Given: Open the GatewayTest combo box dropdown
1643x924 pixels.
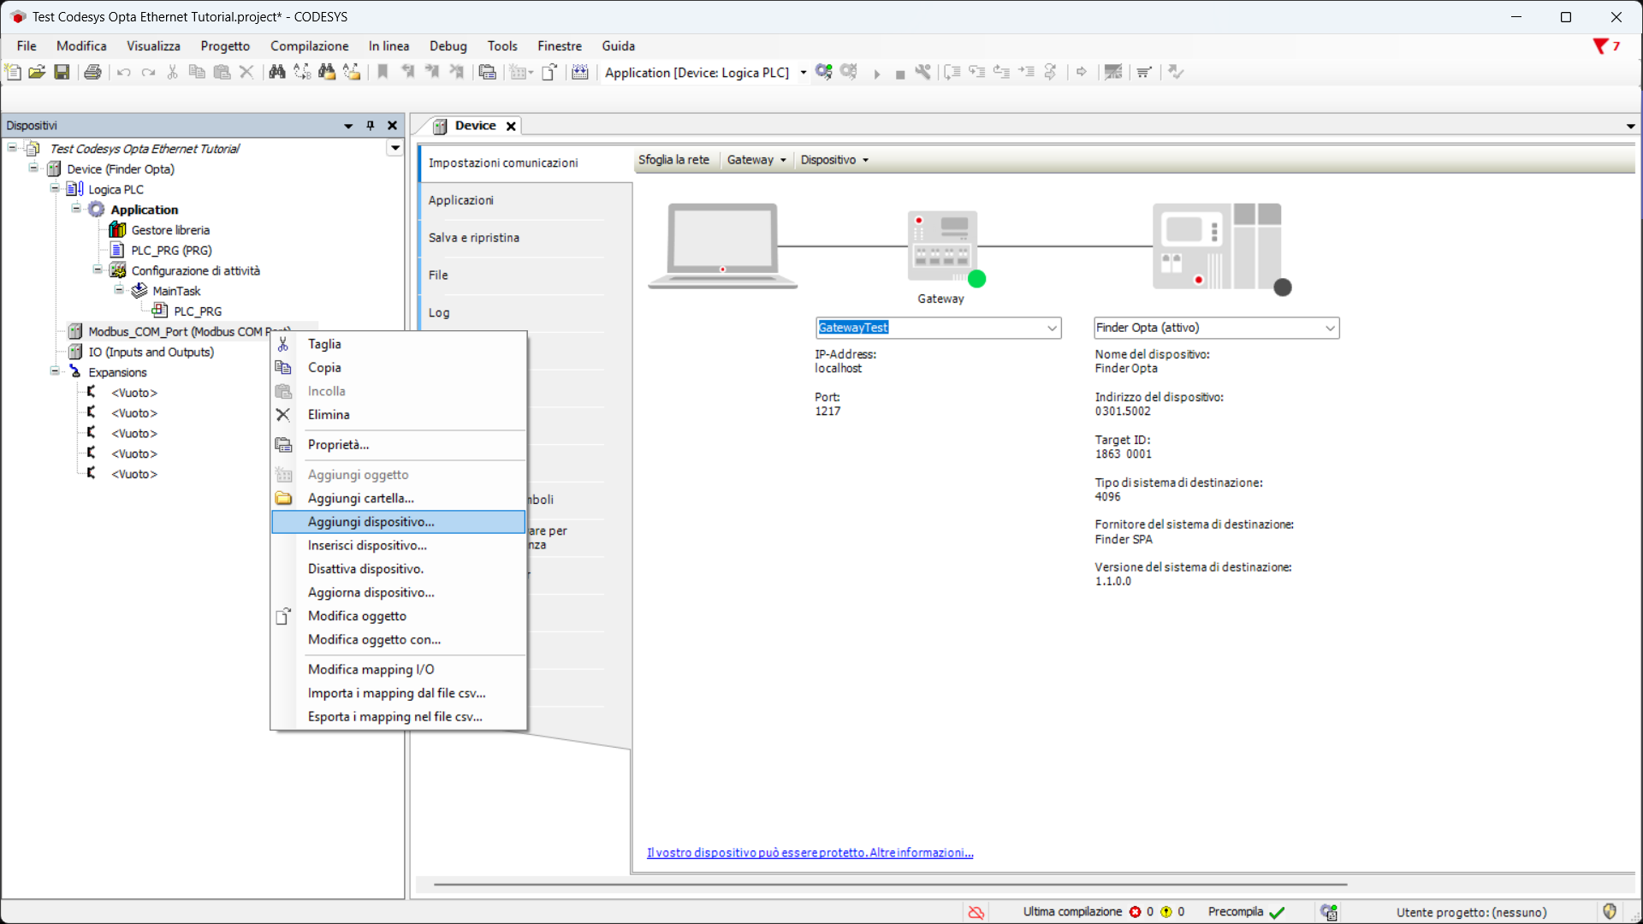Looking at the screenshot, I should [1052, 328].
